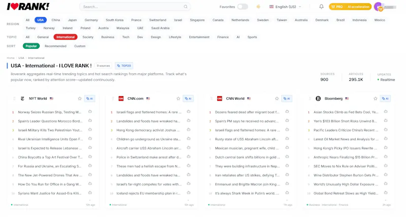Click the 9 sources badge
406x217 pixels.
tap(104, 66)
